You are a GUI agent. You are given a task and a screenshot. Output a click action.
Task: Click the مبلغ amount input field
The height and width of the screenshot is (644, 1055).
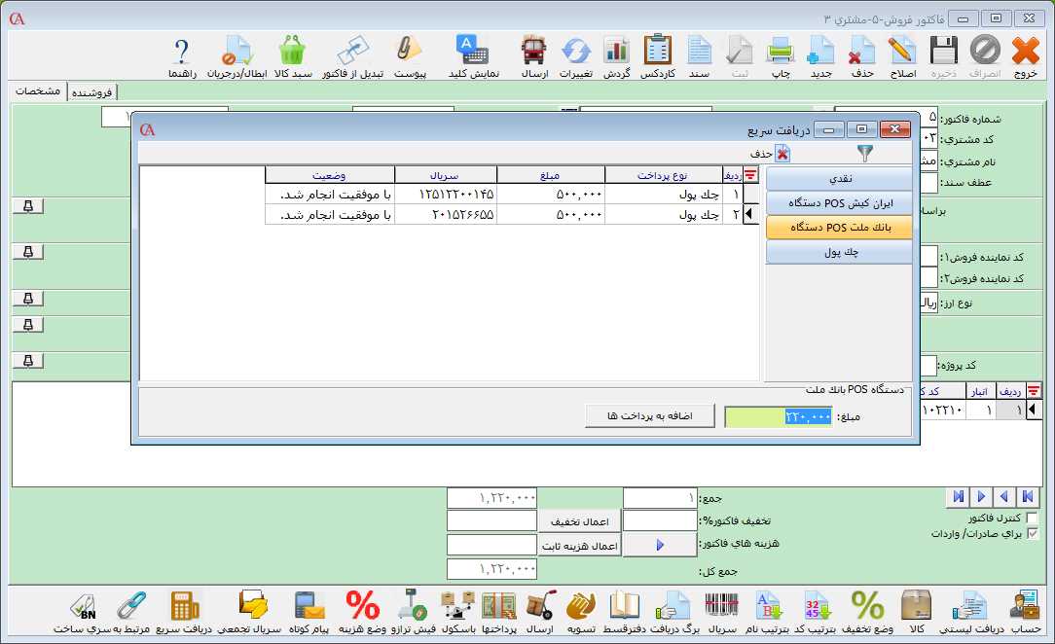click(778, 416)
